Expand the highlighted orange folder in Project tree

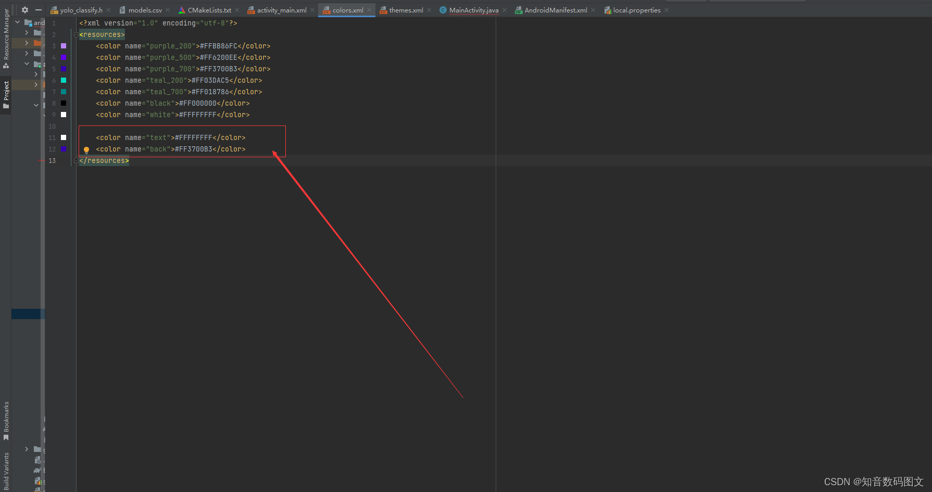[x=37, y=43]
